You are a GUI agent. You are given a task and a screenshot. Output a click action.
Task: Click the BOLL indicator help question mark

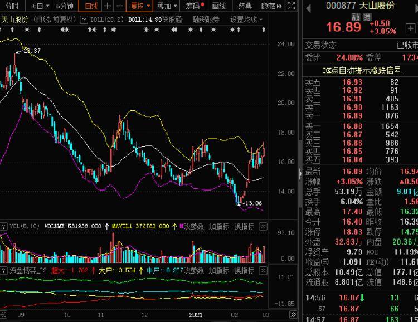[84, 19]
